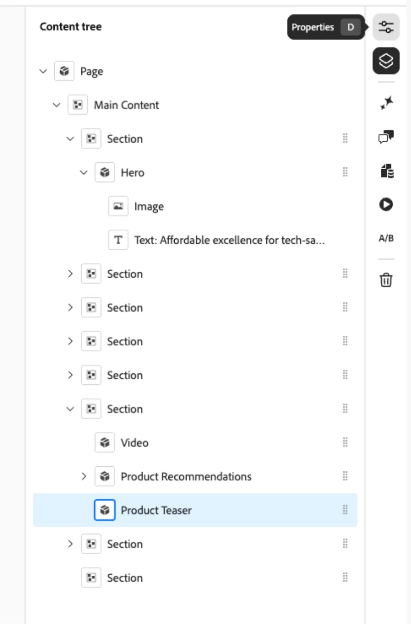Select the highlighted Product Teaser row
The image size is (411, 624).
point(195,510)
